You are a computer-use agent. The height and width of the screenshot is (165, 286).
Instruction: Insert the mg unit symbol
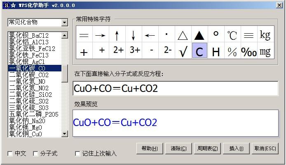click(x=265, y=51)
